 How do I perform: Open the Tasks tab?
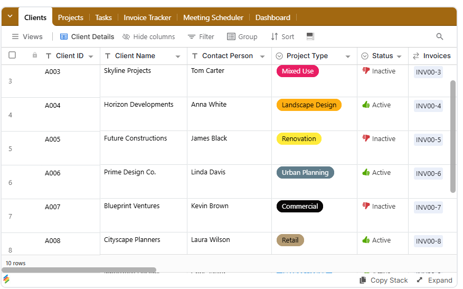click(x=103, y=17)
